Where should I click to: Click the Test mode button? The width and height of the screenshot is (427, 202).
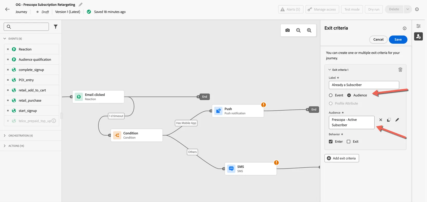[352, 9]
